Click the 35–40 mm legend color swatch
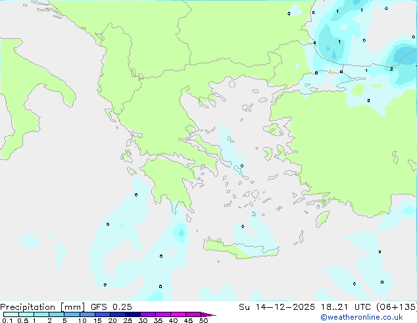This screenshot has width=417, height=323. coord(163,314)
